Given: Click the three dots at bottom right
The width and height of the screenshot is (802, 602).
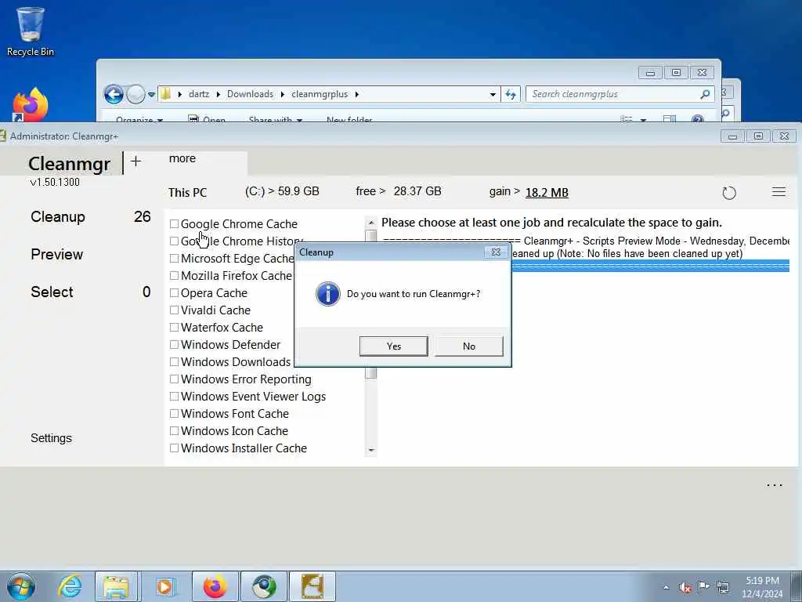Looking at the screenshot, I should 774,484.
